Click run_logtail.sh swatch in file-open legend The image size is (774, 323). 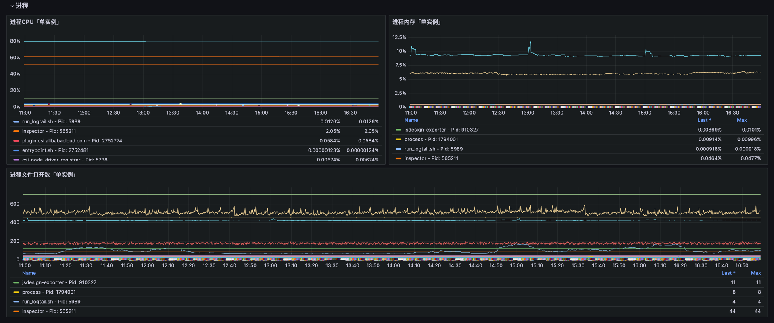(16, 302)
